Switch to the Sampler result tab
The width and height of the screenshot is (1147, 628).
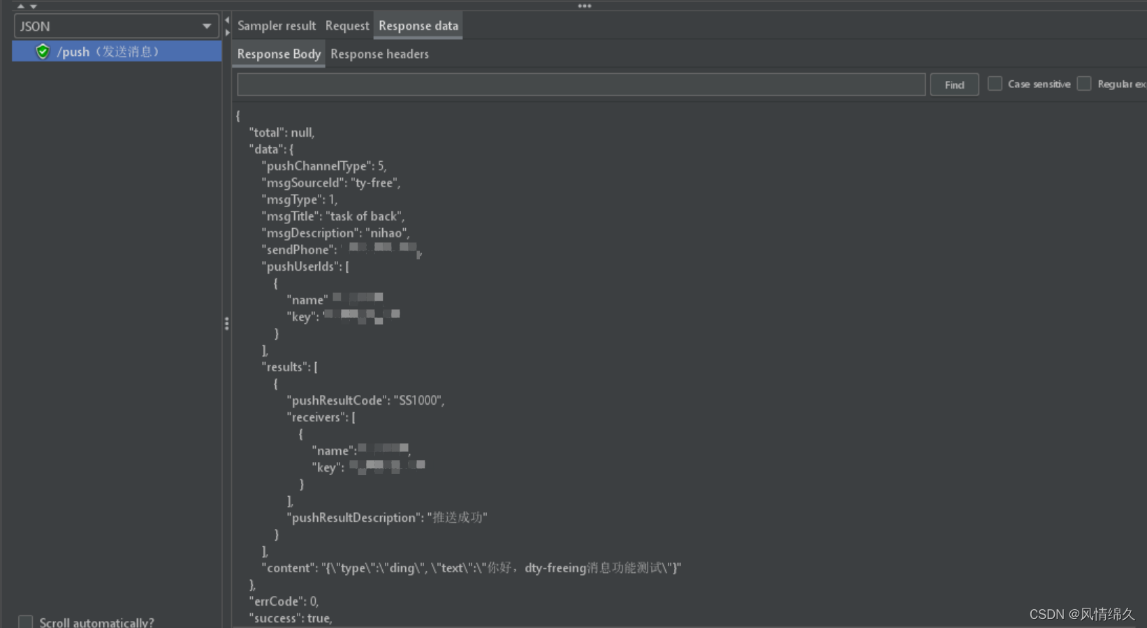tap(277, 25)
